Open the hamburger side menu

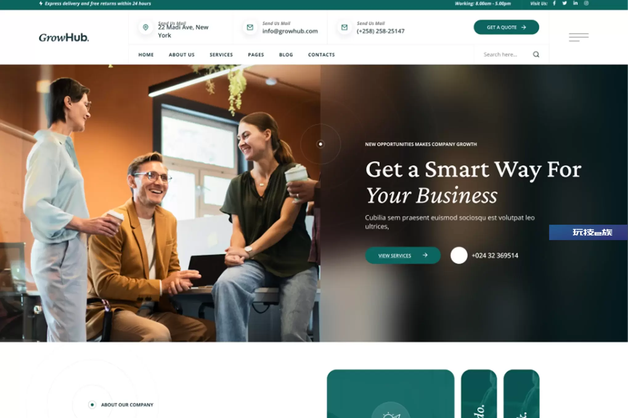578,37
